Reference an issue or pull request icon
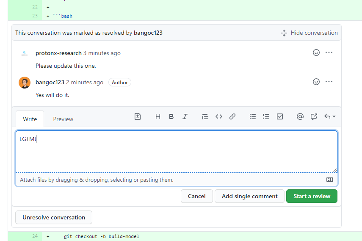 [x=313, y=116]
